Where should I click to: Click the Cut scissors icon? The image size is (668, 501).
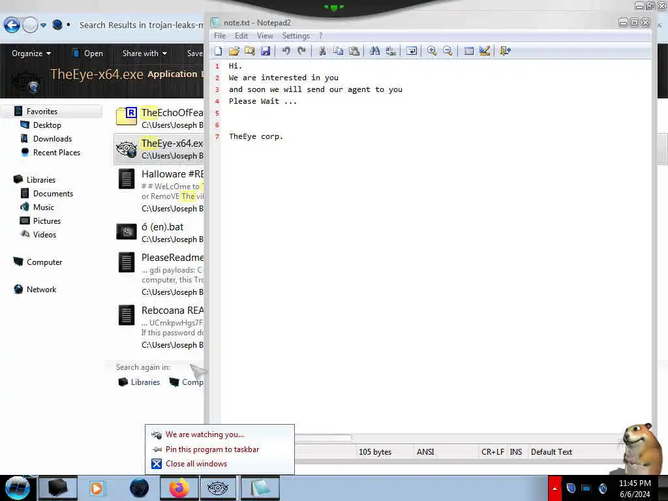coord(322,51)
